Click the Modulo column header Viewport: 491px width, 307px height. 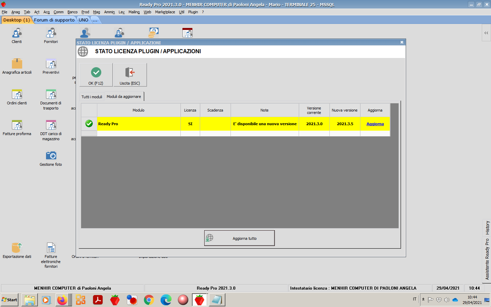[138, 110]
